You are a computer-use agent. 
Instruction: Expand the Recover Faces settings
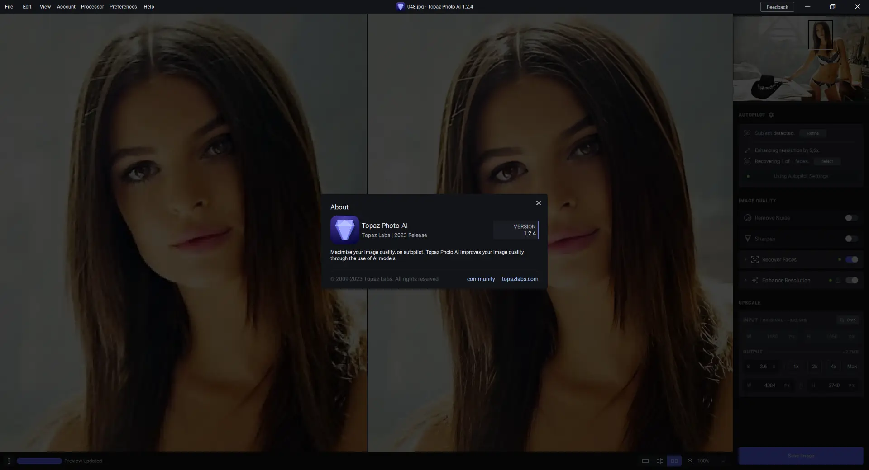click(x=745, y=259)
